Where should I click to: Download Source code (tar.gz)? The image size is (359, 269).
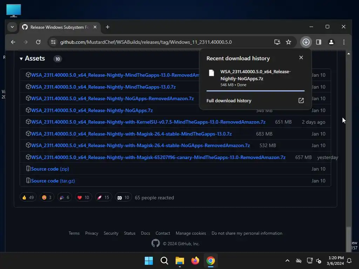(53, 181)
